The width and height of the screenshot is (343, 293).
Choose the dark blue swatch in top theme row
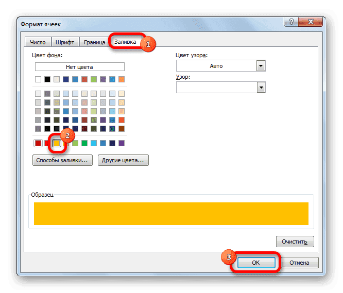[x=66, y=79]
